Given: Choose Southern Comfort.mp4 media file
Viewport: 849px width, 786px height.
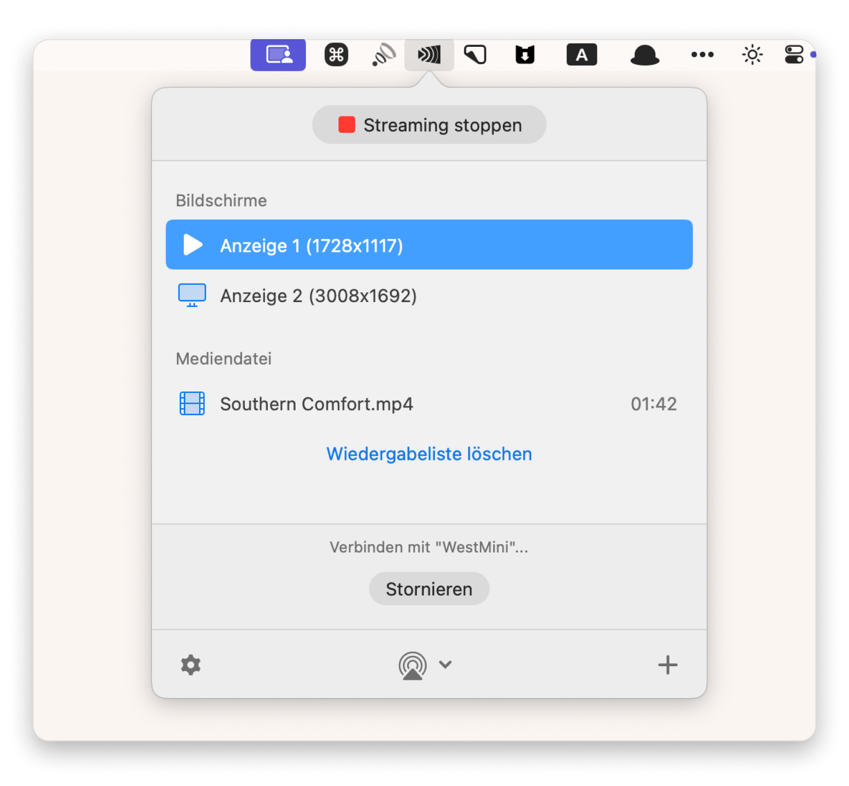Looking at the screenshot, I should click(x=316, y=404).
